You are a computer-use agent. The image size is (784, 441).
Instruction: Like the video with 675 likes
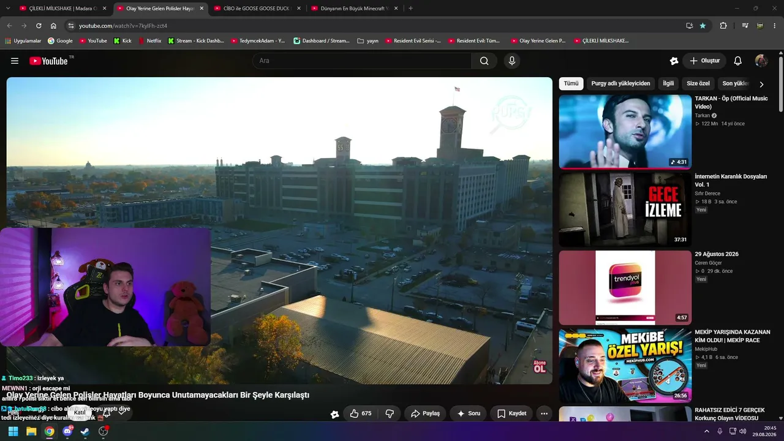(x=361, y=413)
